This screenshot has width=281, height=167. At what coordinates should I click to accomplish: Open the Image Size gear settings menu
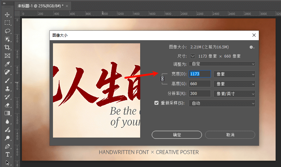pyautogui.click(x=252, y=47)
